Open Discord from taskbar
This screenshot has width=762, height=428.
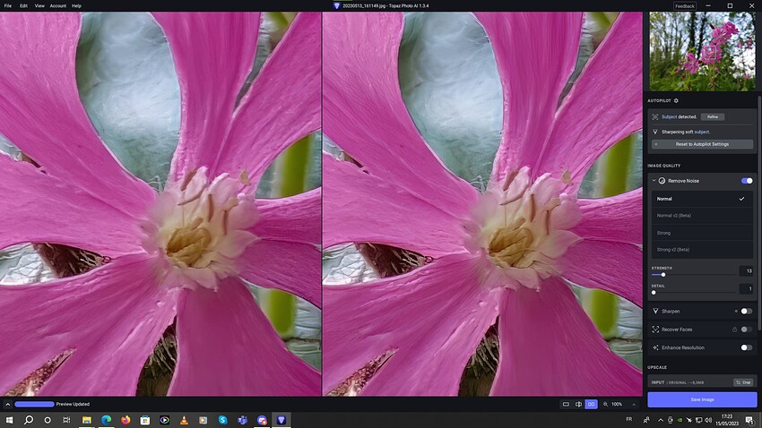262,420
